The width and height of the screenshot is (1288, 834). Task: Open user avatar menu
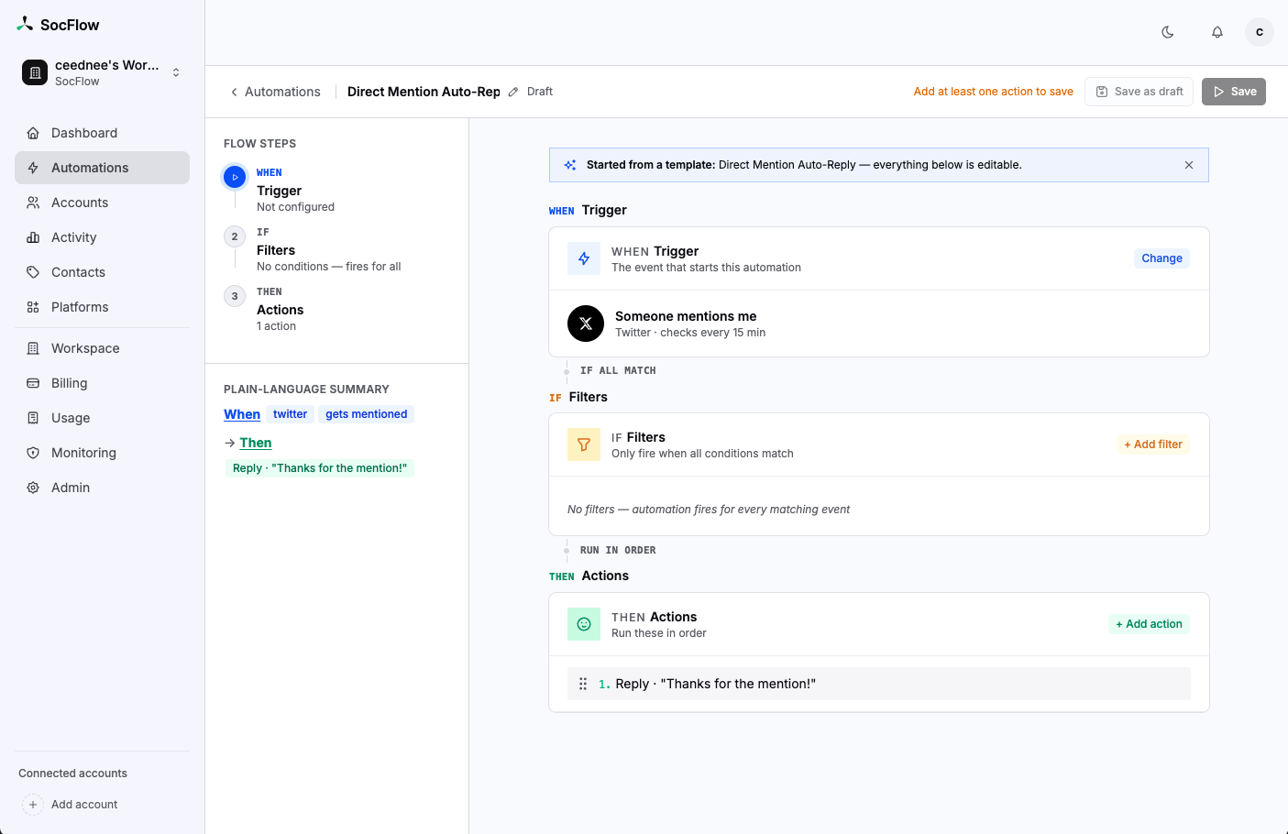pos(1260,32)
